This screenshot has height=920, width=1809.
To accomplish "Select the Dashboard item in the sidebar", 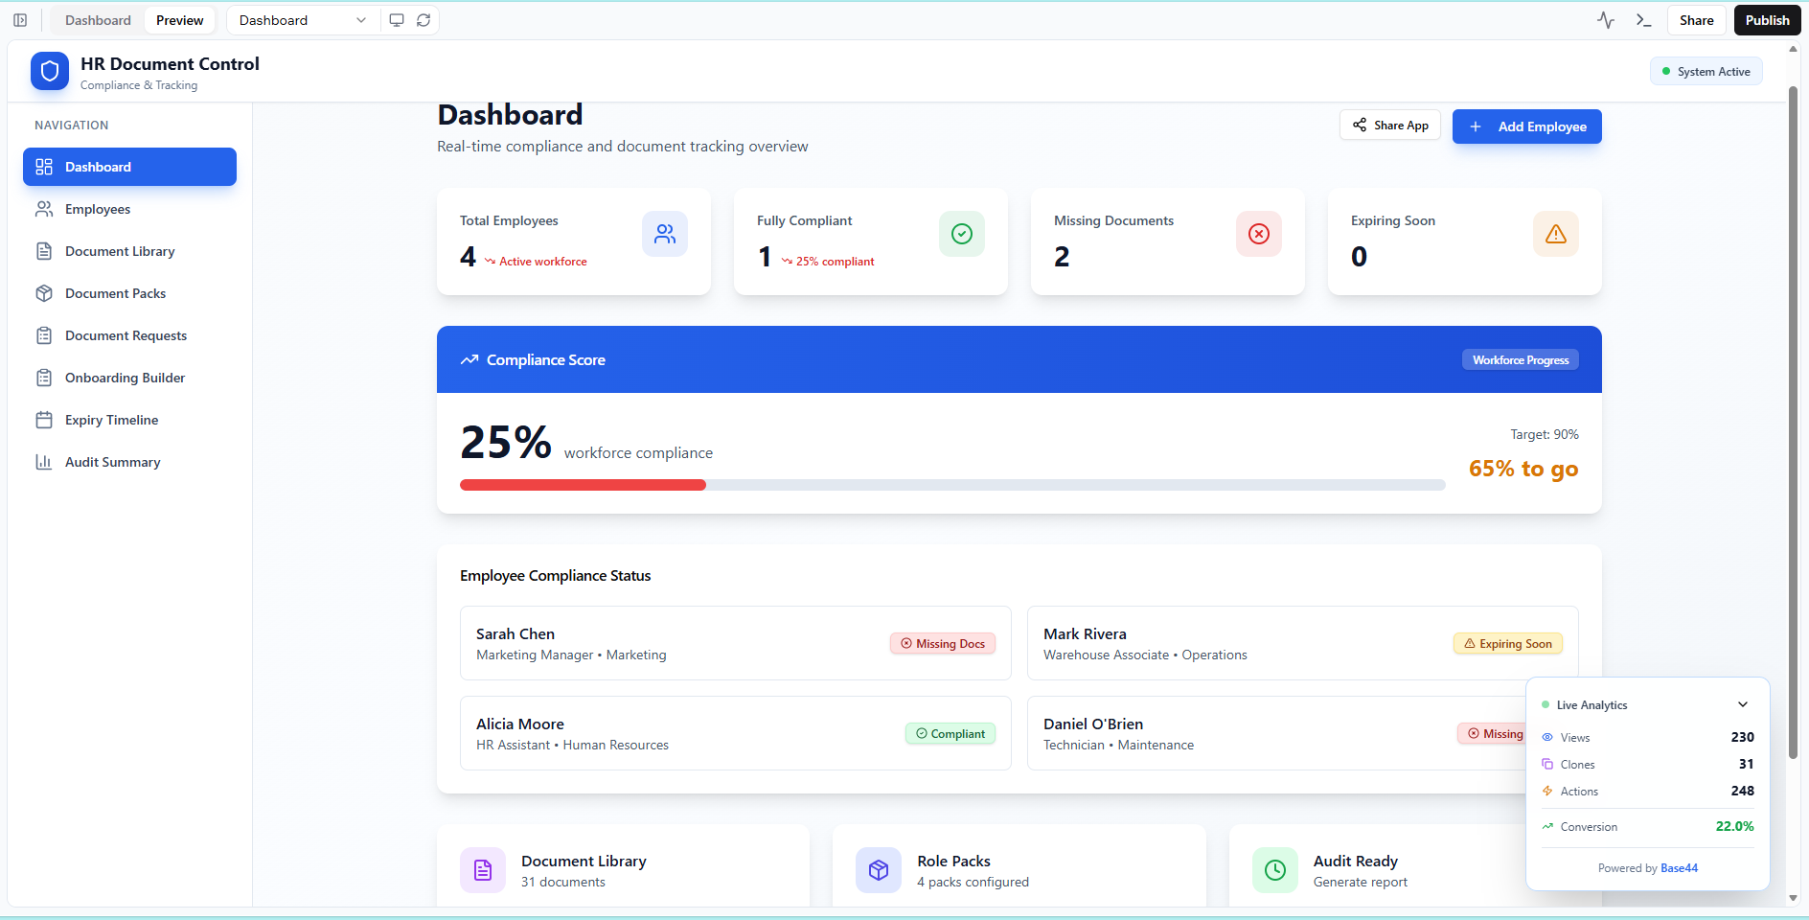I will [129, 167].
